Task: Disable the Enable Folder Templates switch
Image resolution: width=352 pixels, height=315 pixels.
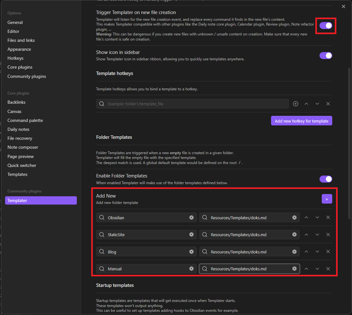Action: (x=326, y=179)
